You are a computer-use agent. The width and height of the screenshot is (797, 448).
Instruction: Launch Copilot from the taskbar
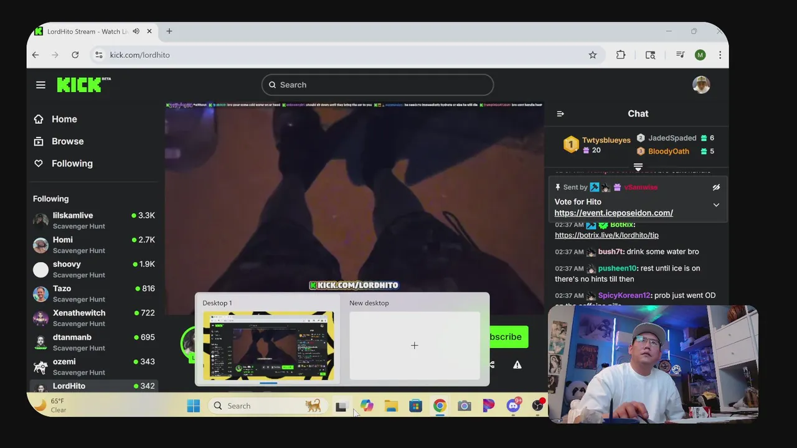click(x=367, y=406)
